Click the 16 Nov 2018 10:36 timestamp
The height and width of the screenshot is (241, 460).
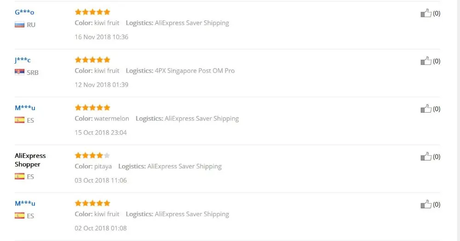[x=102, y=37]
